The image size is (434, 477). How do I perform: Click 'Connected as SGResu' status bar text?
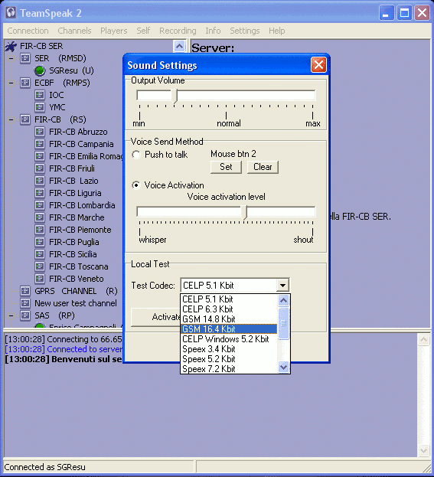(44, 467)
